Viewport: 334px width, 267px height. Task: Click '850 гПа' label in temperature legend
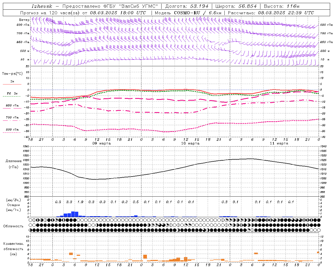click(x=12, y=106)
